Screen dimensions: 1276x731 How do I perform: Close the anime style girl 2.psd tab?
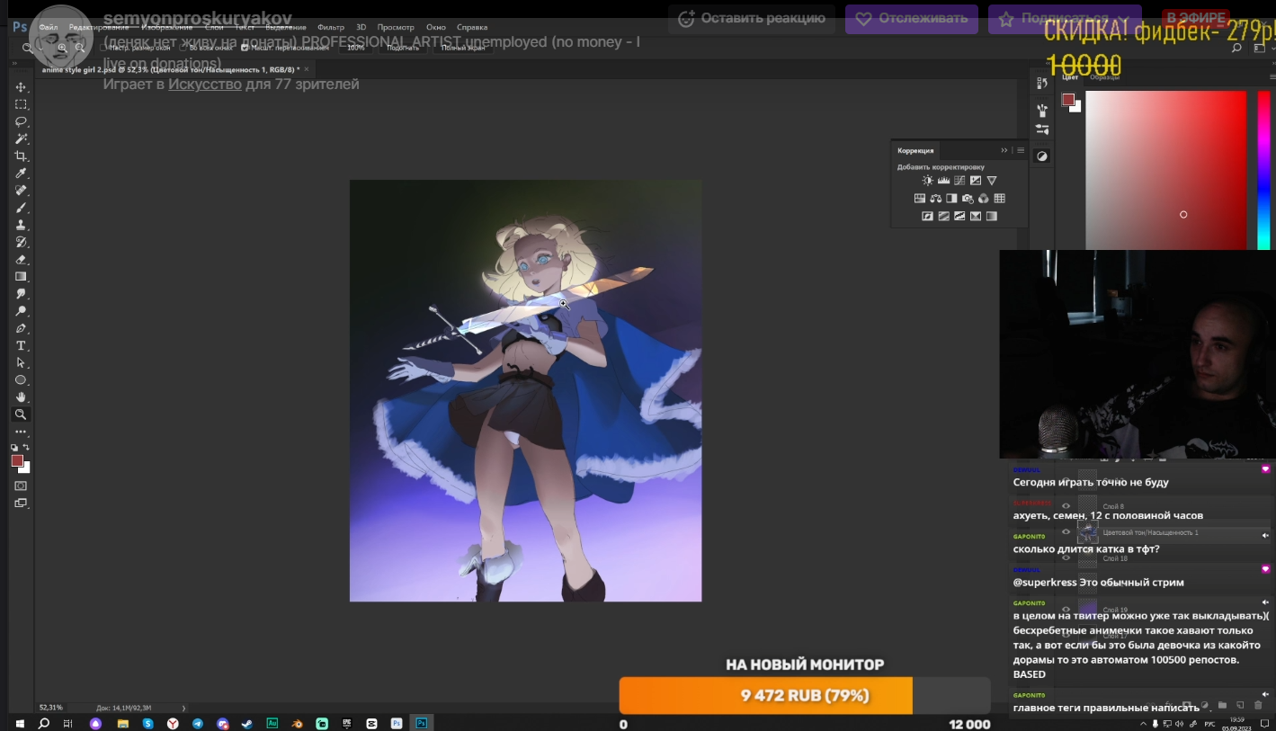pos(307,69)
